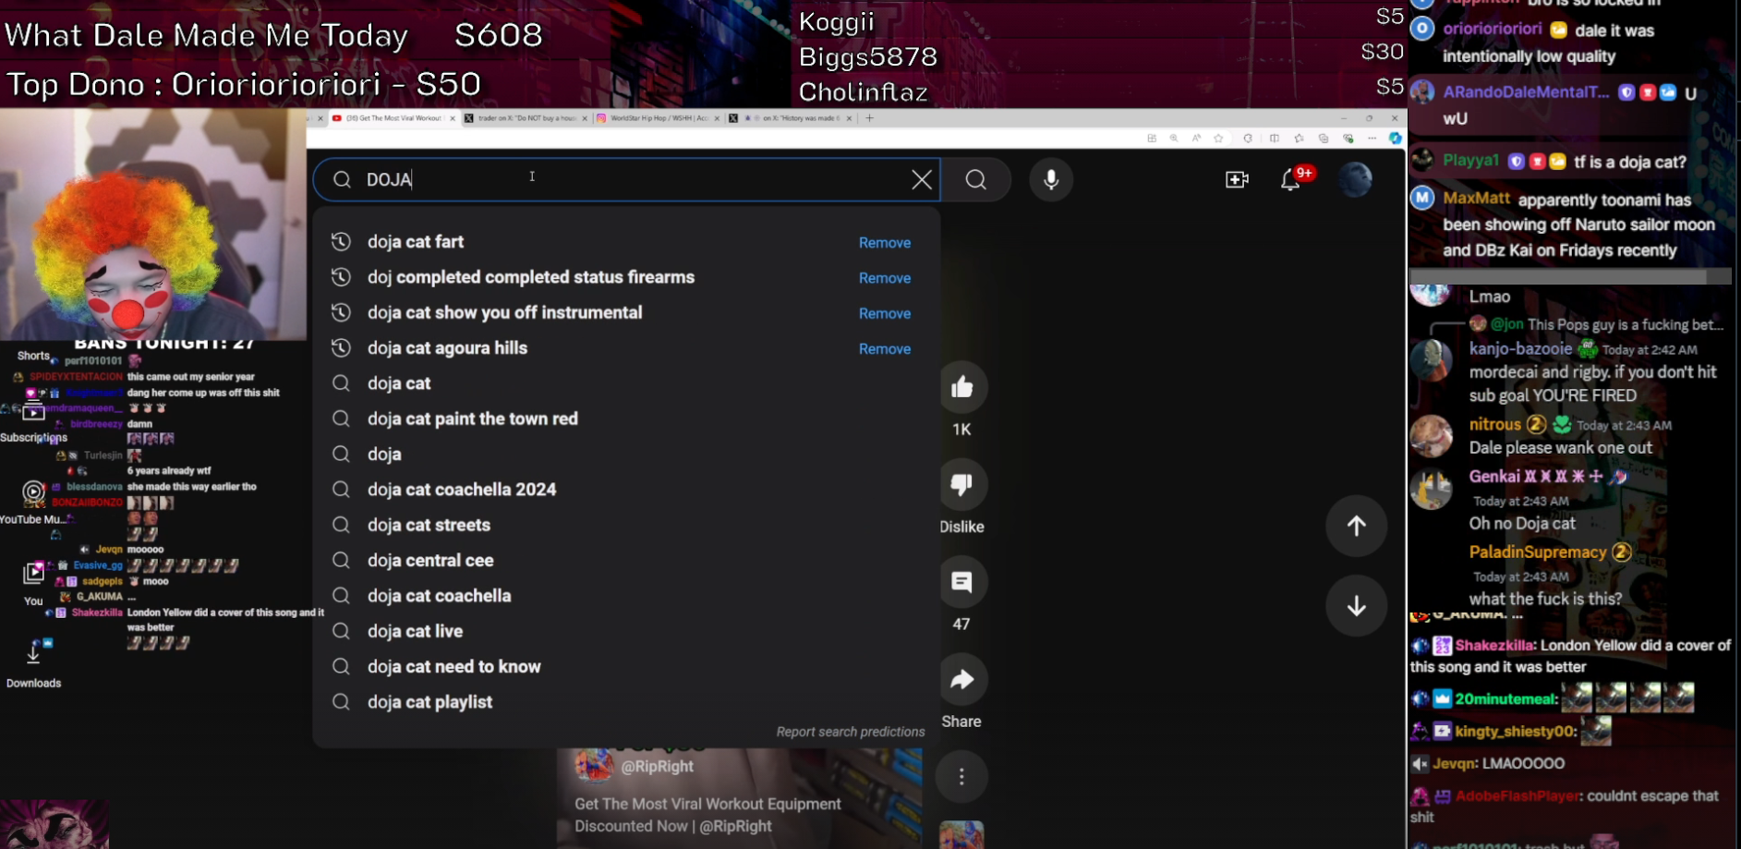
Task: Go to next Short with down arrow
Action: click(x=1356, y=606)
